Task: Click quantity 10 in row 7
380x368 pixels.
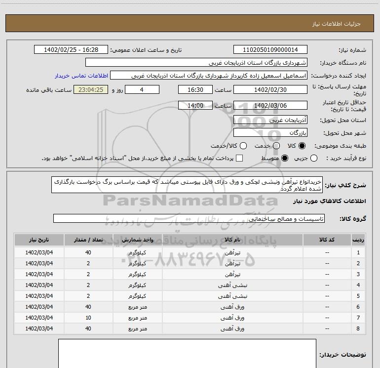Action: pyautogui.click(x=88, y=318)
